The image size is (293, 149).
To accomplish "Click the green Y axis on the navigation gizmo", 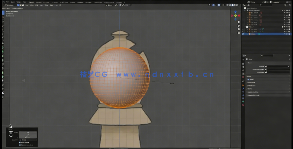I will (x=236, y=16).
